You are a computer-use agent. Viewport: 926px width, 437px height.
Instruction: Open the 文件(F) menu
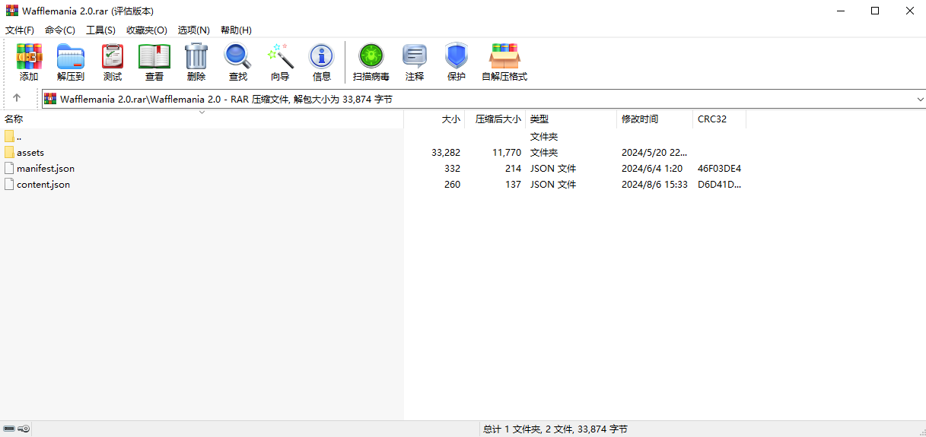20,30
